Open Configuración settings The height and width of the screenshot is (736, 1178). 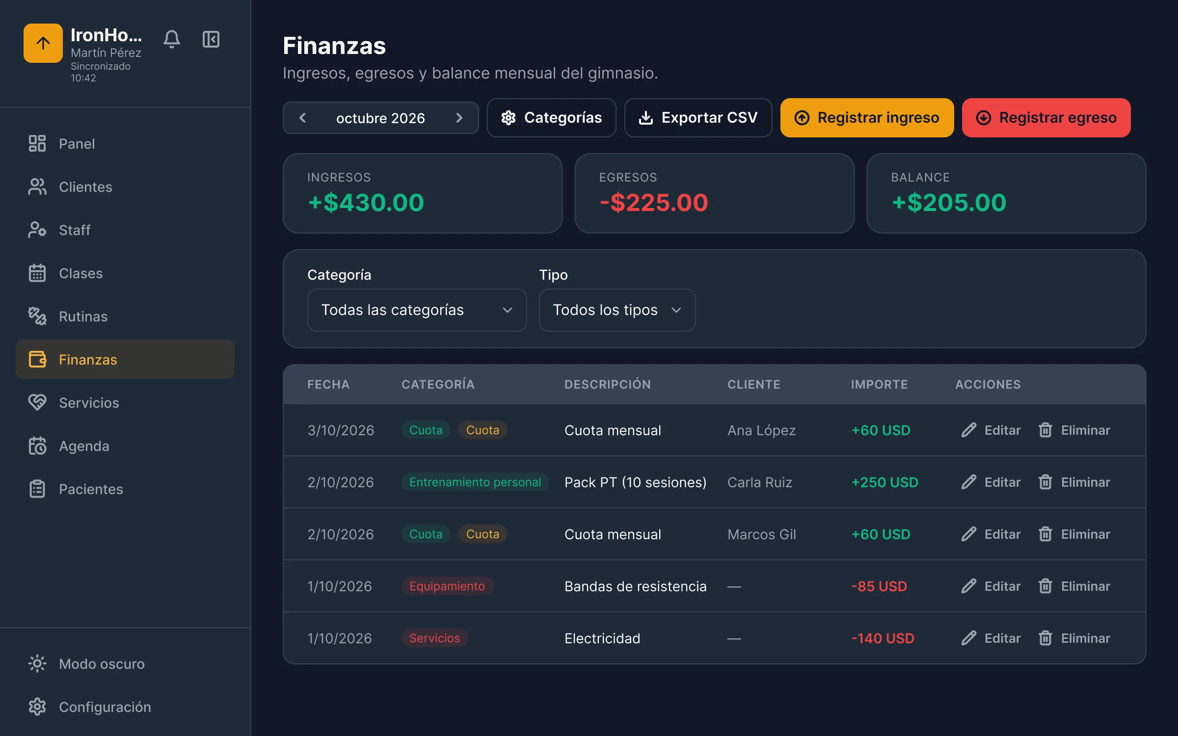(125, 707)
